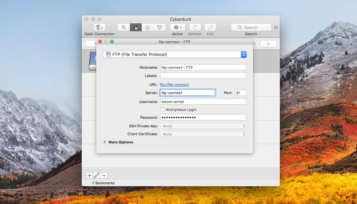Open the SSH Private Key dropdown
357x204 pixels.
pos(203,126)
